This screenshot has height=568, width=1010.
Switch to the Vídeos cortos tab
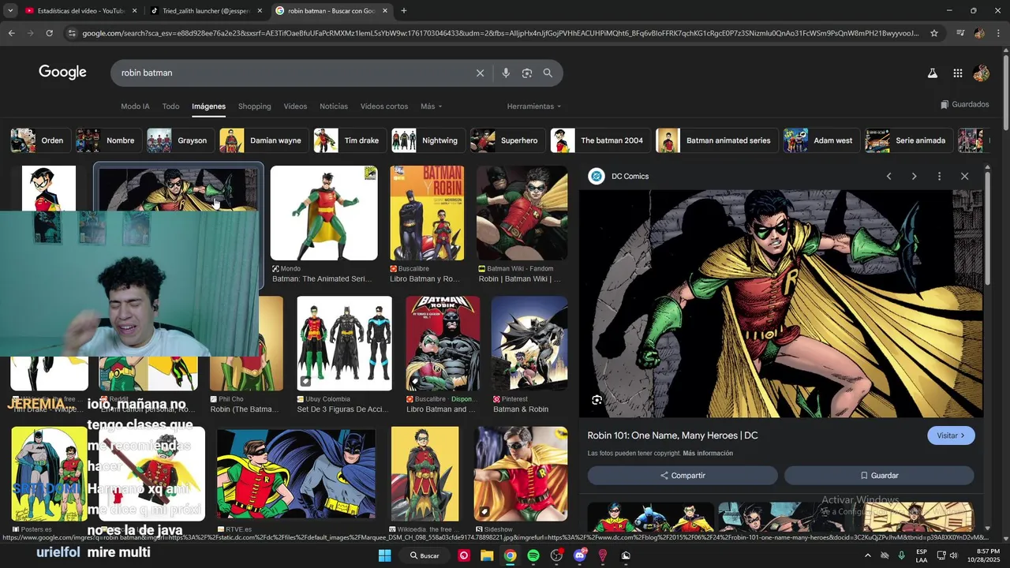(x=384, y=106)
